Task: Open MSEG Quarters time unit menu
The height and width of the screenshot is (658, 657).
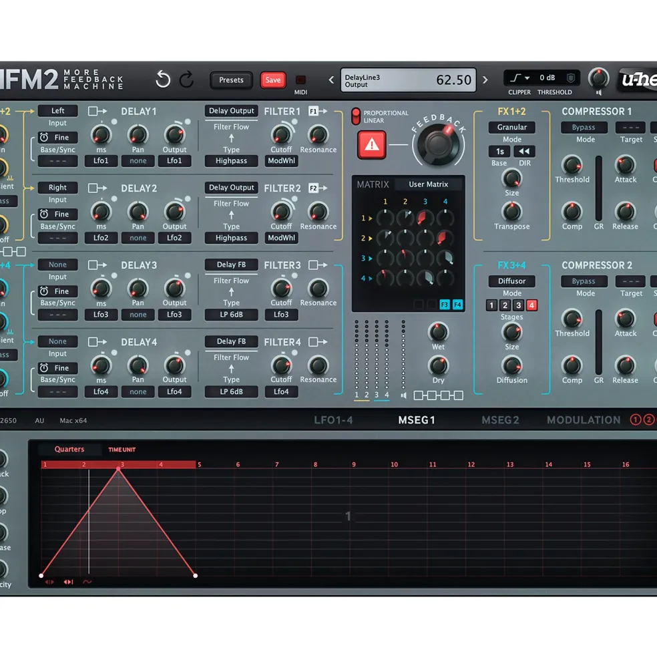Action: (x=69, y=449)
